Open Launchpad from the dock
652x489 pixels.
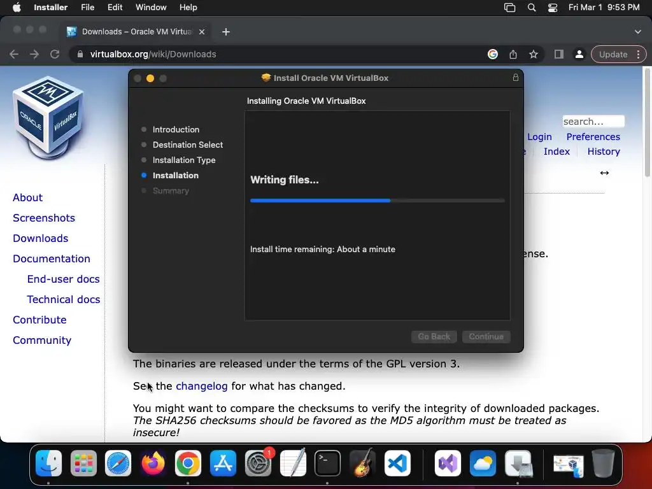(x=83, y=463)
